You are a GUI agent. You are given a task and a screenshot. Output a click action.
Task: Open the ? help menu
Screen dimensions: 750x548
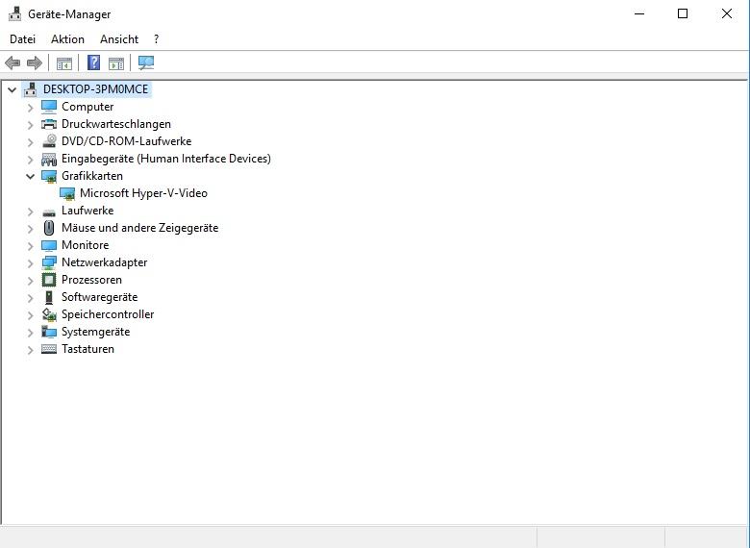click(156, 39)
